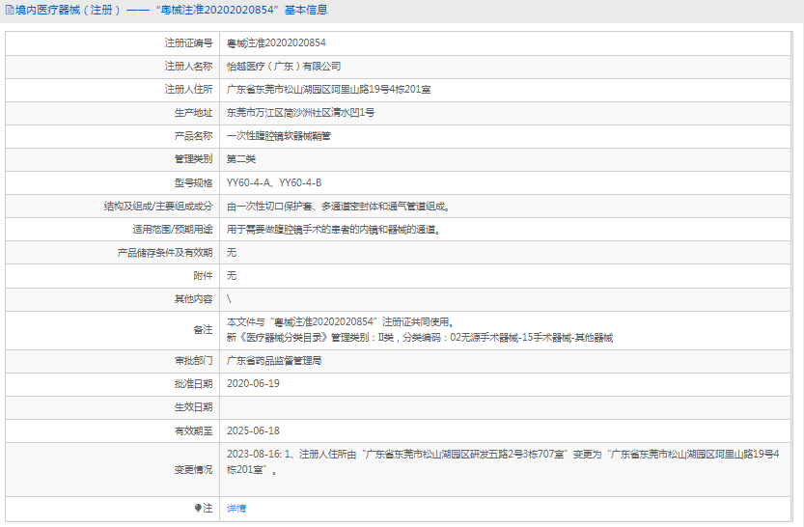
Task: Select structure description 由一次性切口保护套… text
Action: pos(339,207)
